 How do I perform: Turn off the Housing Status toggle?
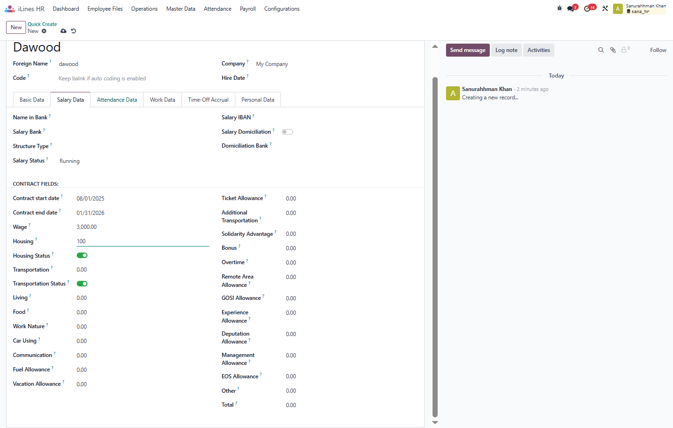click(82, 255)
